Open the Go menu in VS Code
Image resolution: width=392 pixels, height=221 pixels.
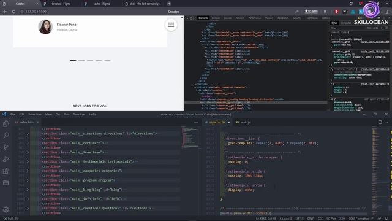(58, 114)
